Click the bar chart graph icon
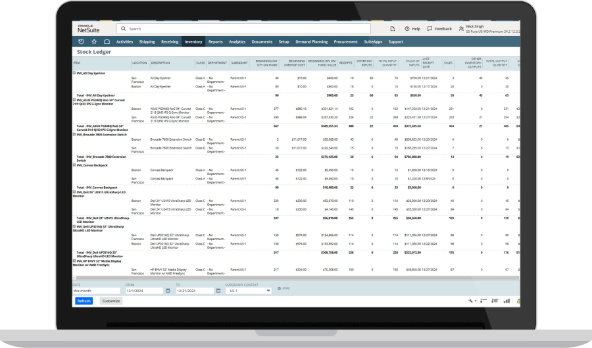Image resolution: width=592 pixels, height=348 pixels. coord(506,301)
